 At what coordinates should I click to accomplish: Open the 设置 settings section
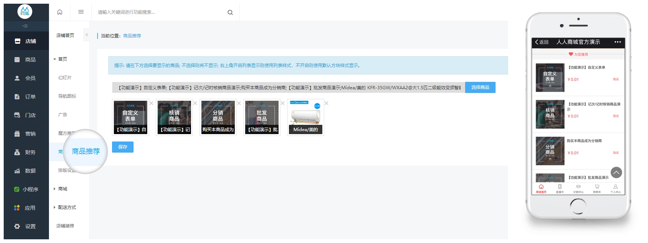tap(26, 226)
